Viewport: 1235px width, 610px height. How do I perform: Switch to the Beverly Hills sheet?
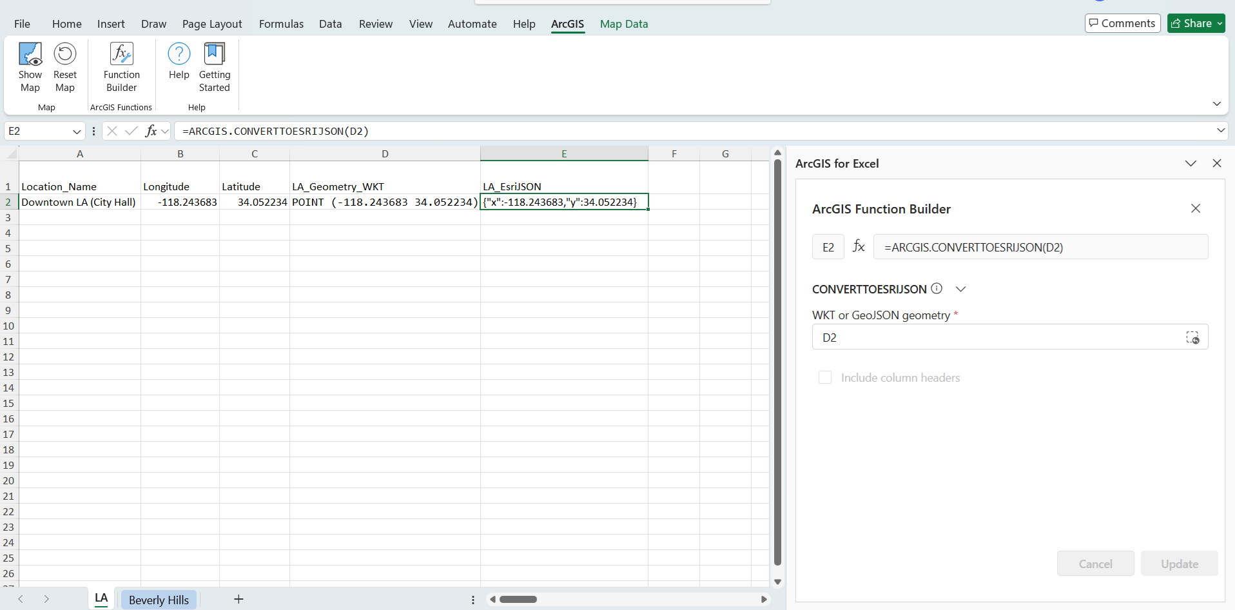[159, 600]
